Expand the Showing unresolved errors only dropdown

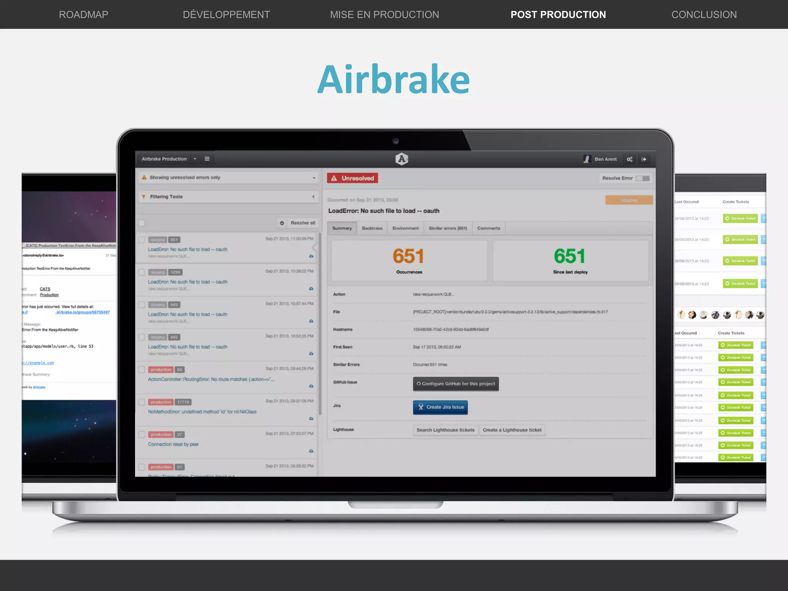229,177
